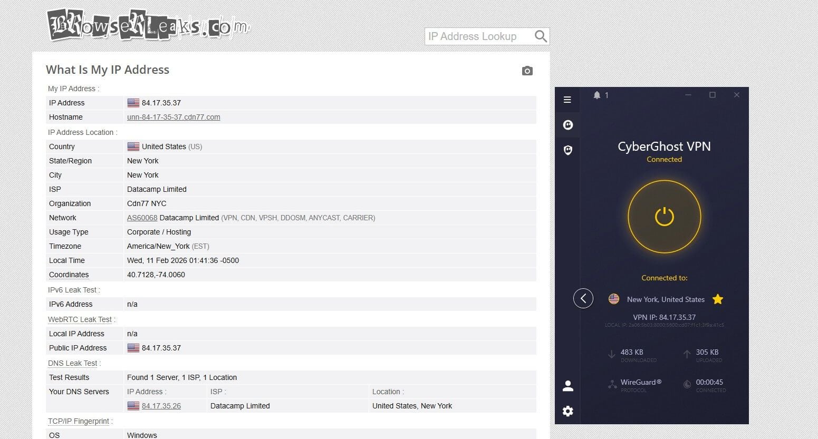Open the unn-84-17-35-37.cdn77.com hostname link
This screenshot has height=439, width=818.
tap(174, 117)
